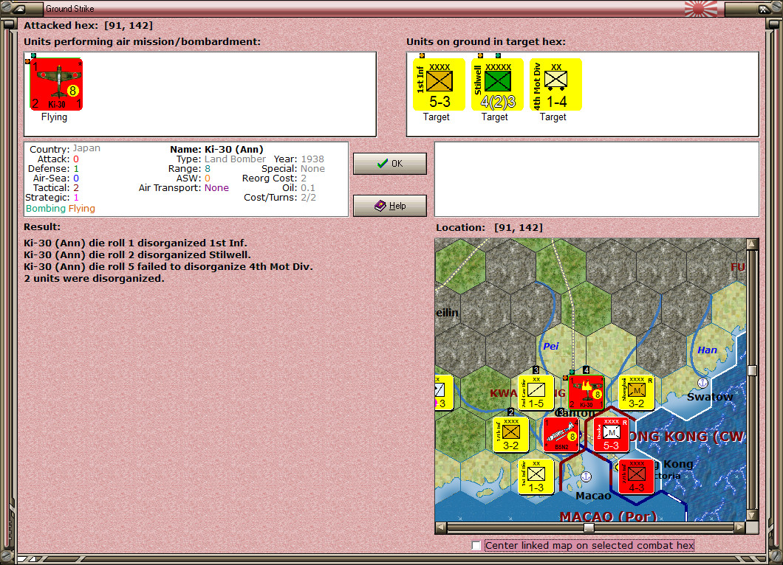Click the Ki-30 counter on the map
The height and width of the screenshot is (565, 783).
pos(587,392)
